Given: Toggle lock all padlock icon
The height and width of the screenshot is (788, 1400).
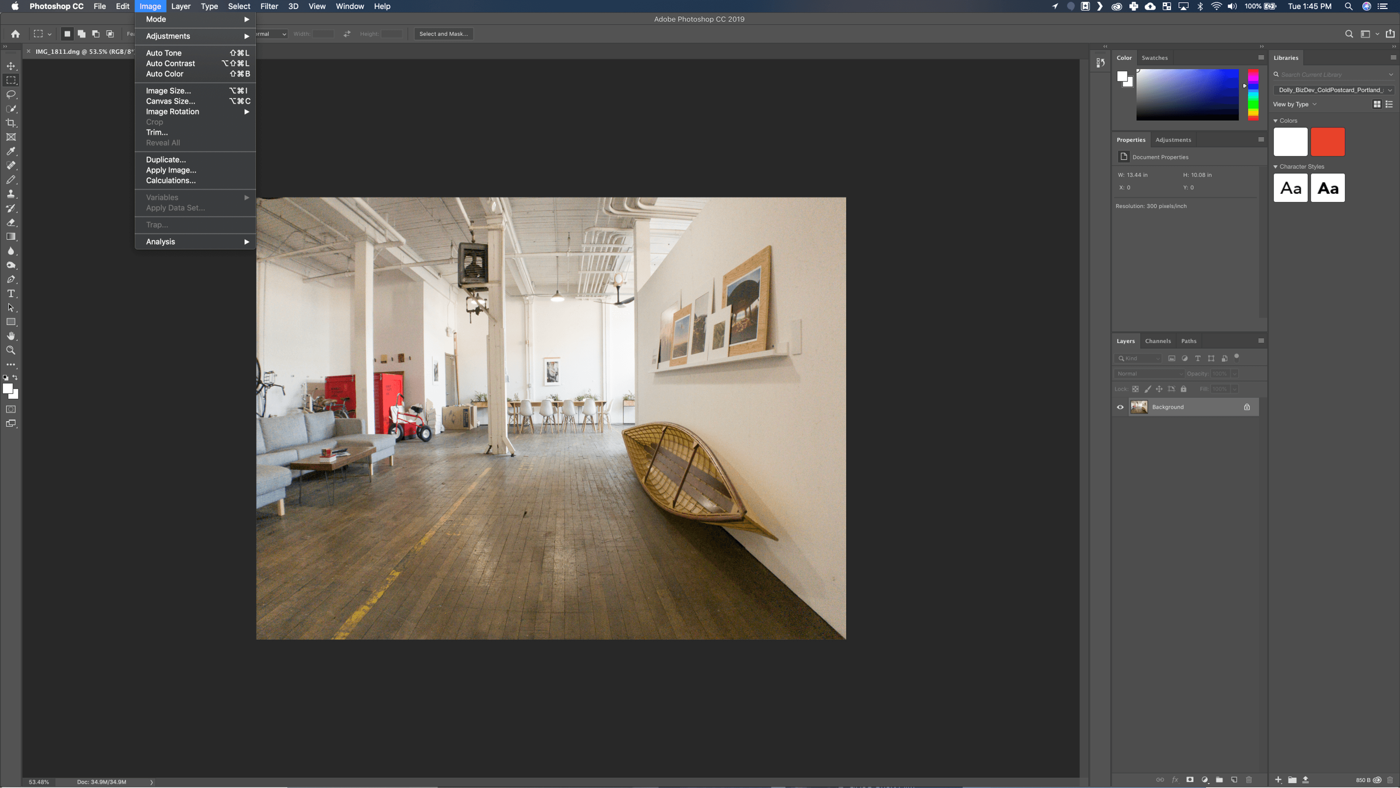Looking at the screenshot, I should click(x=1183, y=389).
